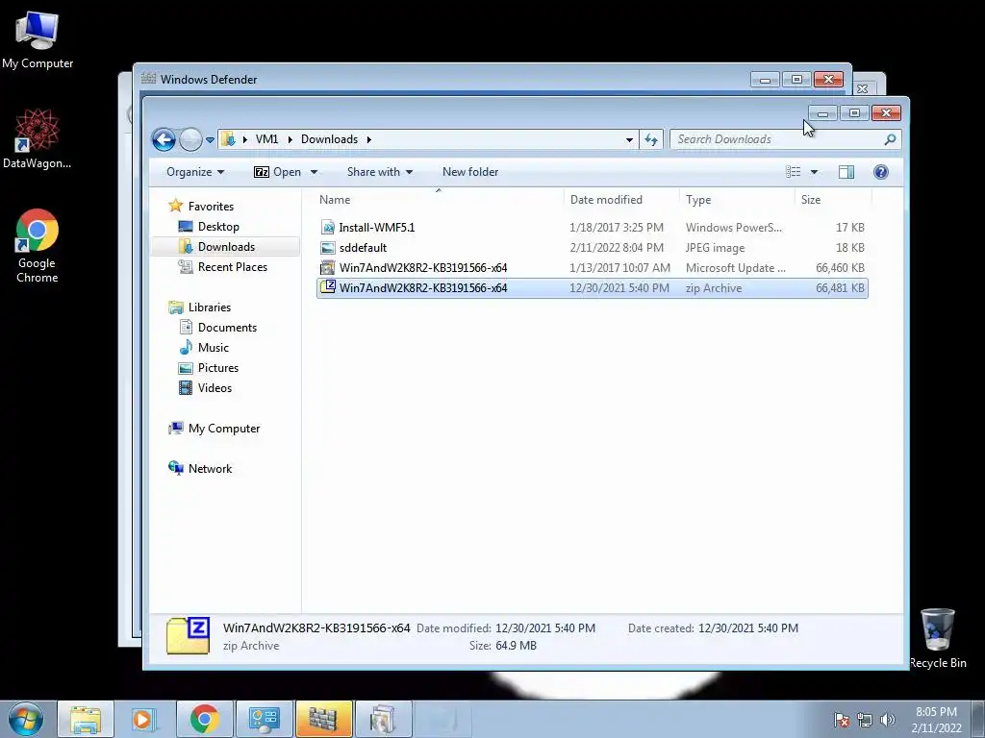The width and height of the screenshot is (985, 738).
Task: Select Favorites in navigation pane
Action: pyautogui.click(x=211, y=207)
